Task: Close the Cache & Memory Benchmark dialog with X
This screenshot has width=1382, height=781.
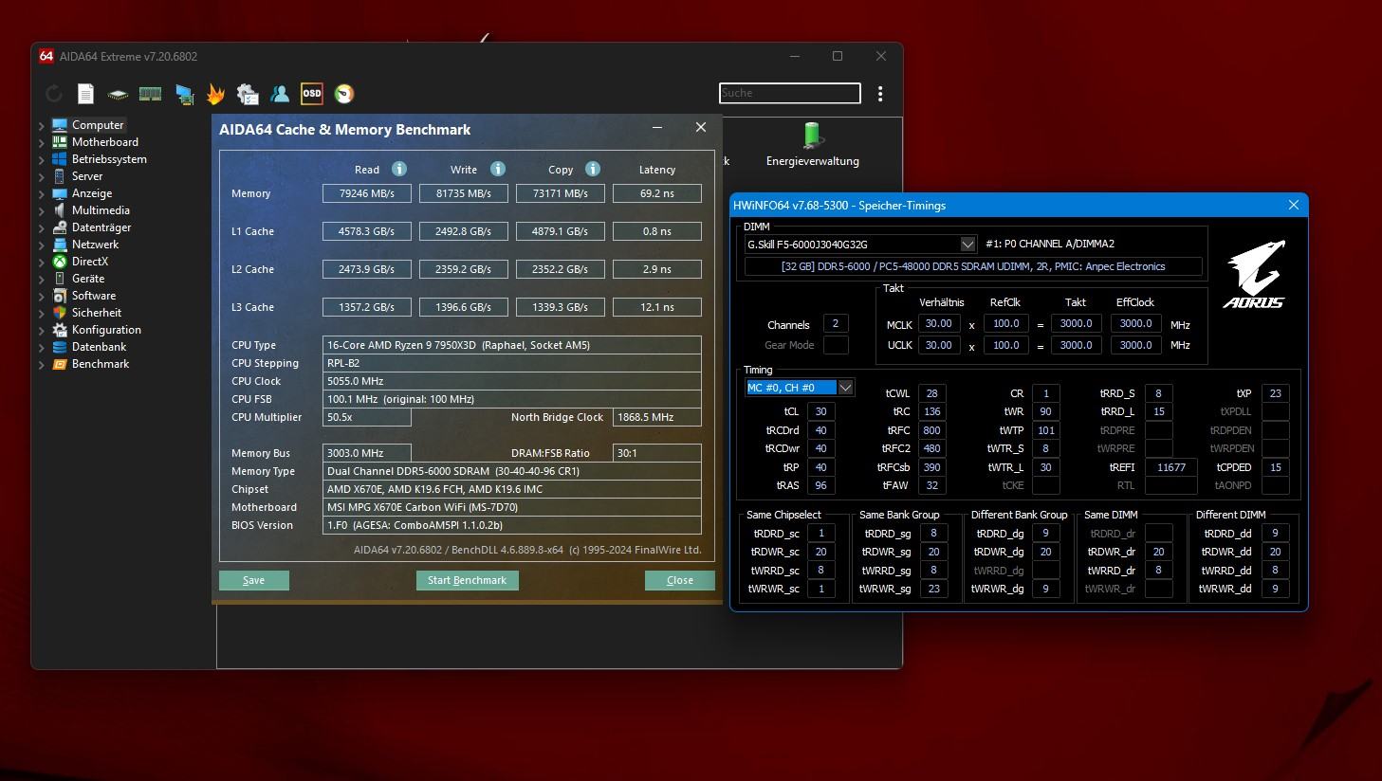Action: pyautogui.click(x=701, y=127)
